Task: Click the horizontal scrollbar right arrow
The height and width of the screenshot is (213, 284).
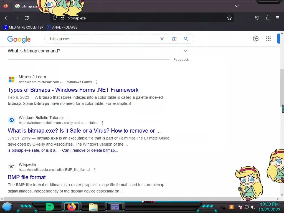Action: tap(278, 199)
